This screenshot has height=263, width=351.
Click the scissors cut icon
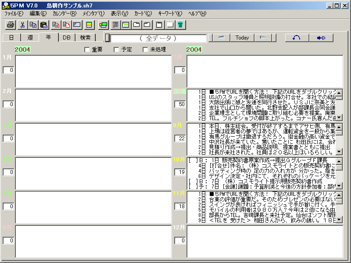tap(22, 25)
